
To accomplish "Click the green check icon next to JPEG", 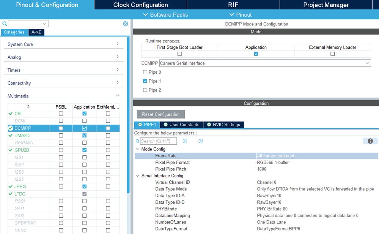I will click(x=10, y=187).
